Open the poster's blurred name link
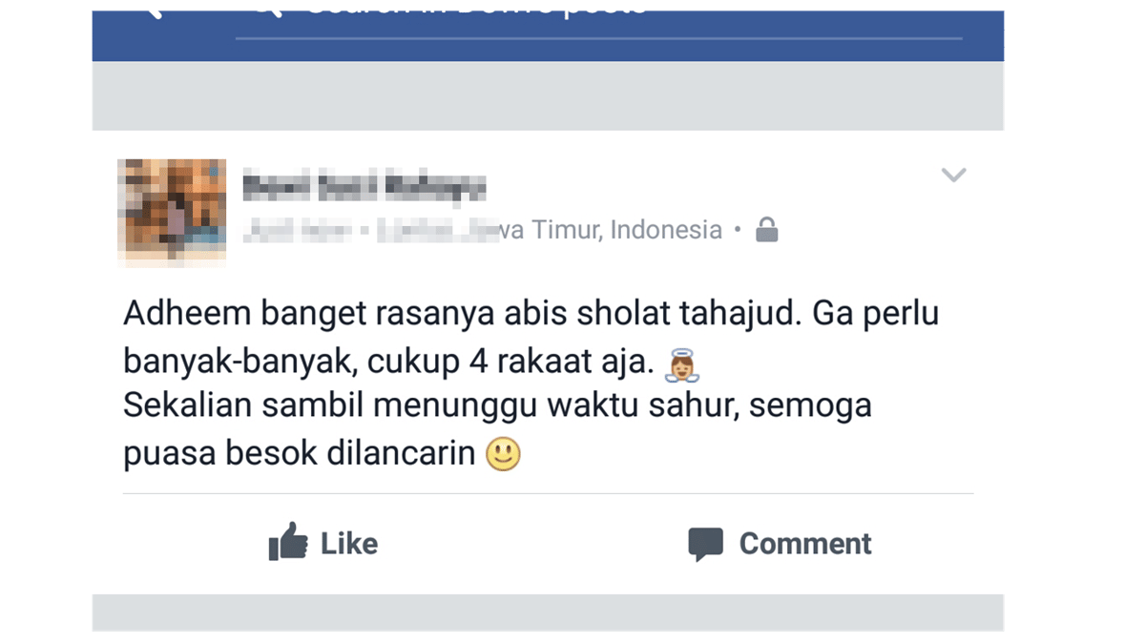 pyautogui.click(x=364, y=186)
